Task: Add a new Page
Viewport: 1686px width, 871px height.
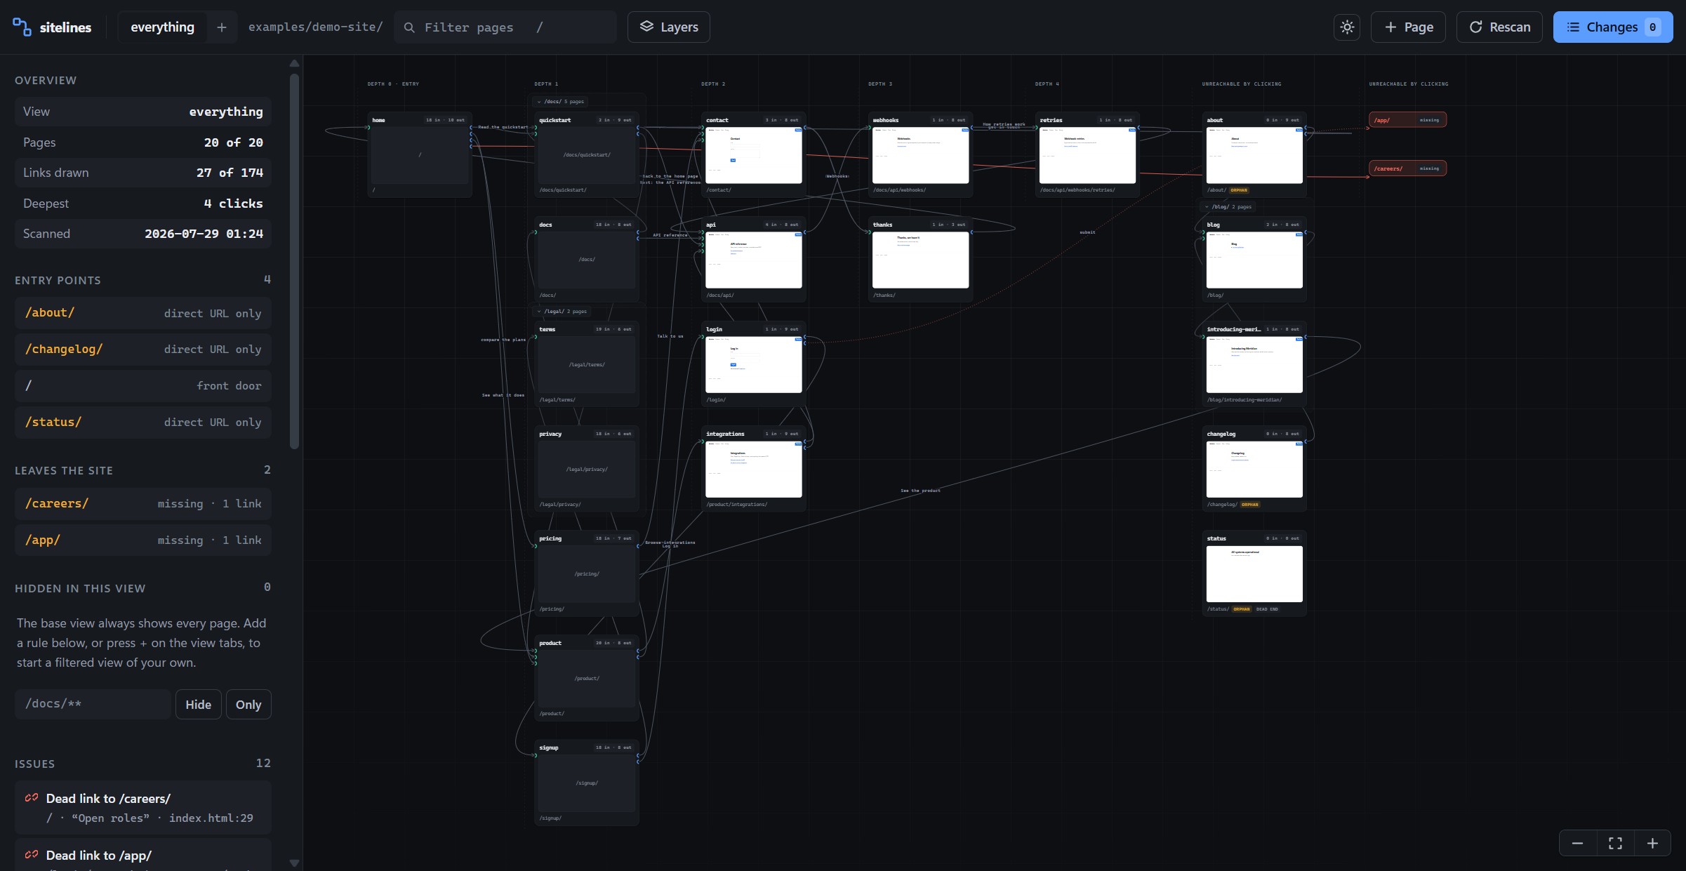Action: click(1408, 27)
